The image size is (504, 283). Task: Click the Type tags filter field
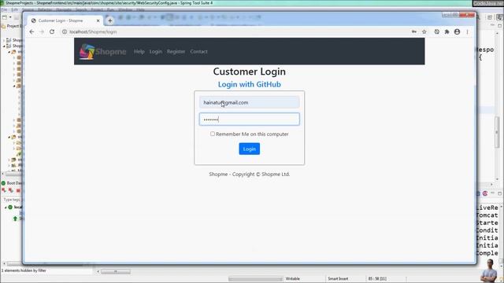(x=13, y=200)
